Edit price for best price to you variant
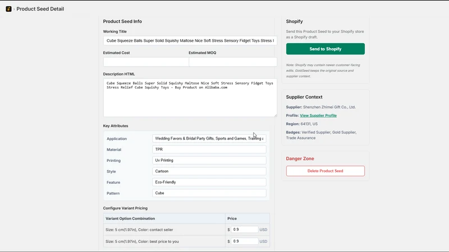The image size is (449, 252). (x=245, y=241)
